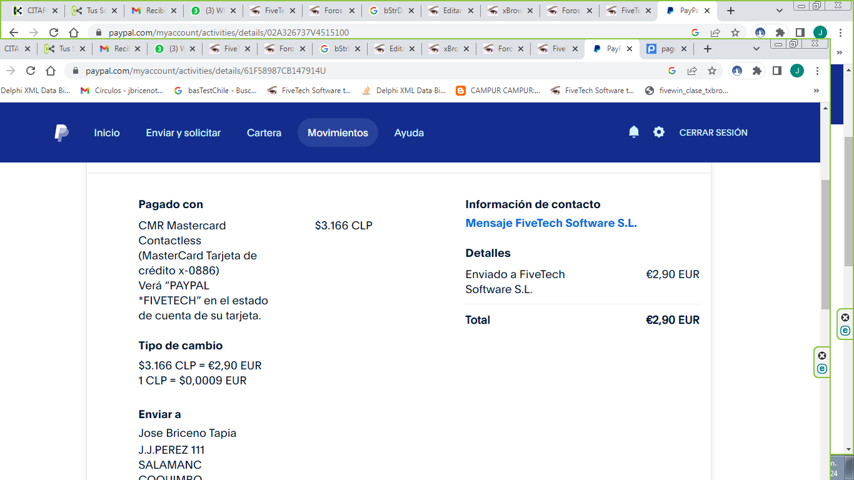Screen dimensions: 854x480
Task: Click '1 CLP = $0,0009 EUR' text
Action: [193, 381]
